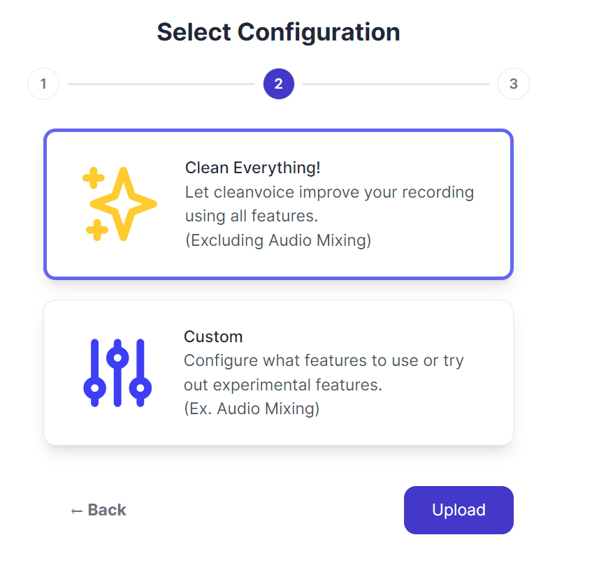
Task: Jump to step 3 in the stepper
Action: click(x=514, y=84)
